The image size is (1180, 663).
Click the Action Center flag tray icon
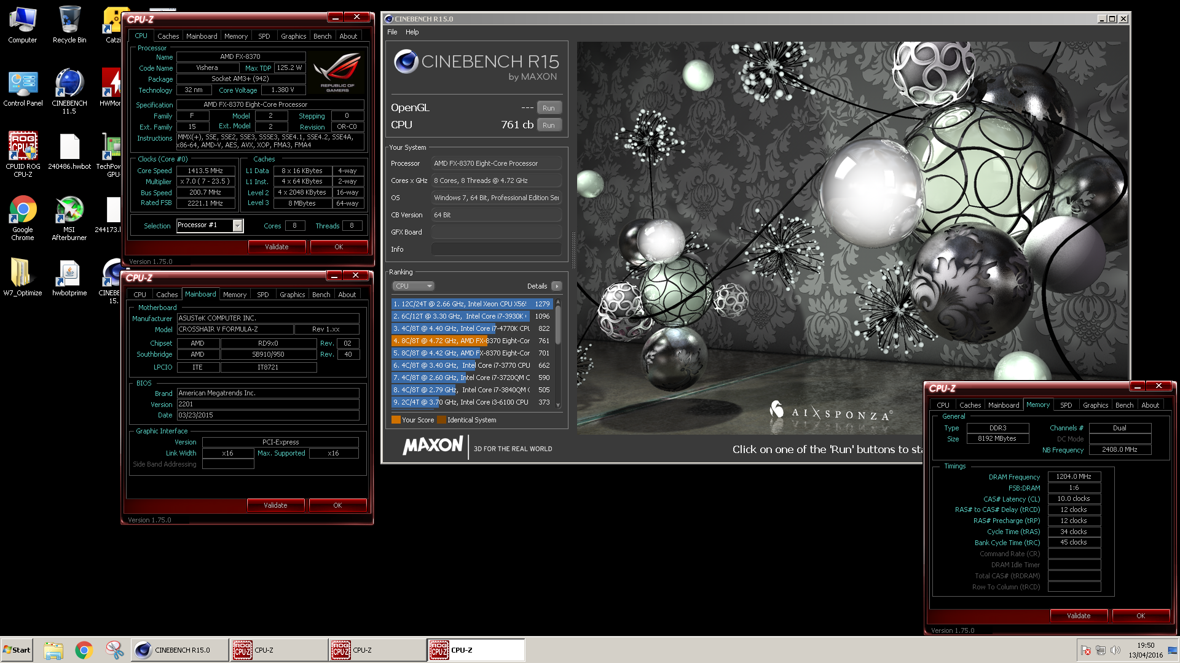pos(1086,650)
